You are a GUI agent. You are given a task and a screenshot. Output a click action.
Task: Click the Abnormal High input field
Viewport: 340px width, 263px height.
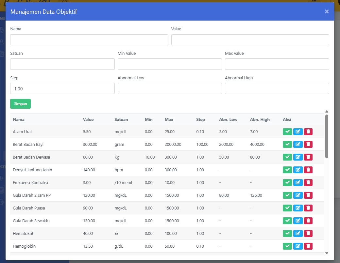(277, 88)
